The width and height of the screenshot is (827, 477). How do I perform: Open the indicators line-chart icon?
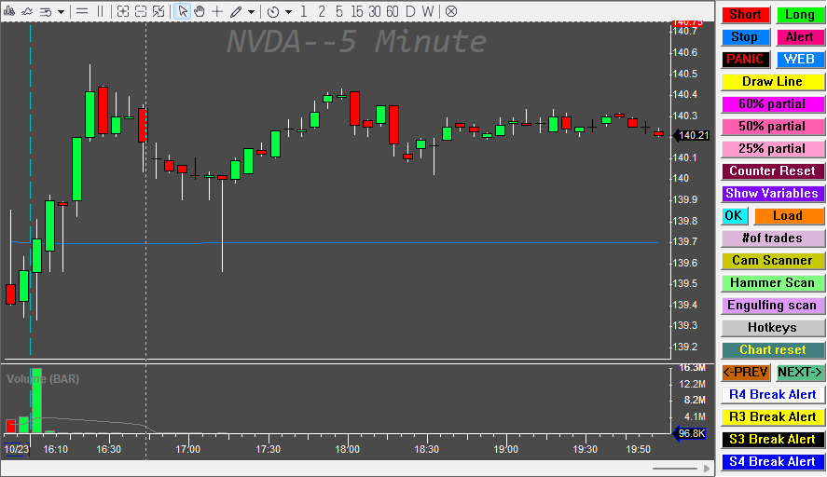click(x=27, y=11)
